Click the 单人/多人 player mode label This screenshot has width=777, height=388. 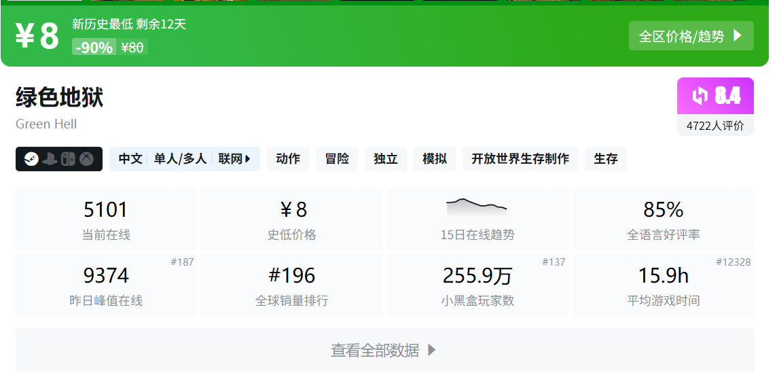point(180,159)
